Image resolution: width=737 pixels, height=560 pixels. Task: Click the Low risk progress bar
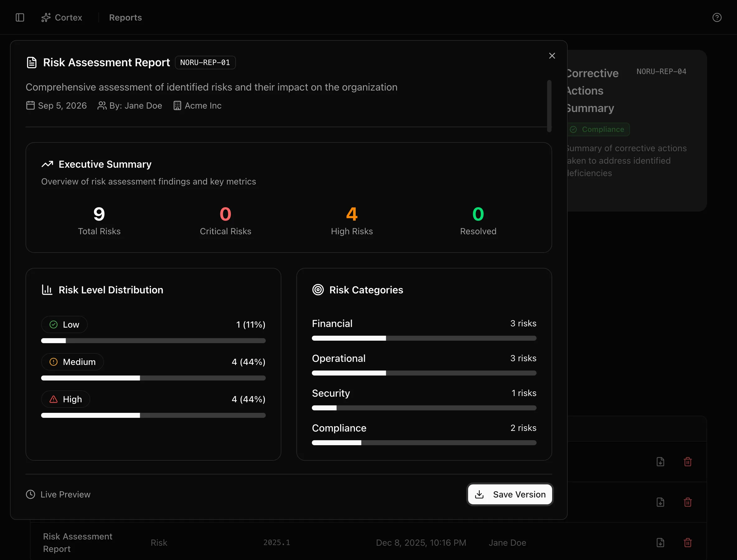pyautogui.click(x=153, y=341)
